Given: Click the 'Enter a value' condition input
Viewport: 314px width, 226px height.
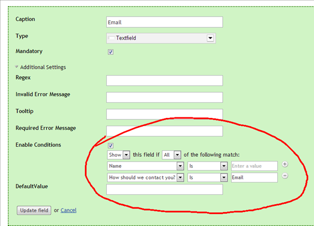Looking at the screenshot, I should point(254,166).
